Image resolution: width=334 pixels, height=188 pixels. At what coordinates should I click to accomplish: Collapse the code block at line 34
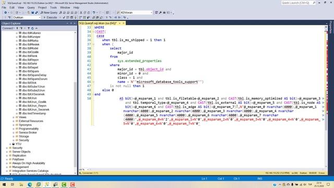93,32
